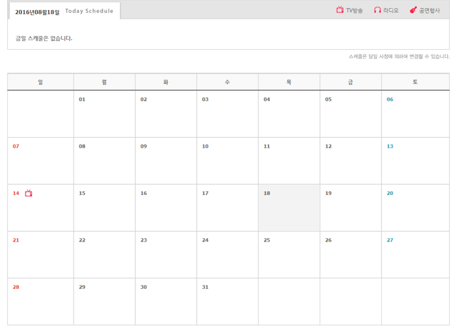The height and width of the screenshot is (328, 457).
Task: Click Saturday date 27
Action: tap(390, 240)
